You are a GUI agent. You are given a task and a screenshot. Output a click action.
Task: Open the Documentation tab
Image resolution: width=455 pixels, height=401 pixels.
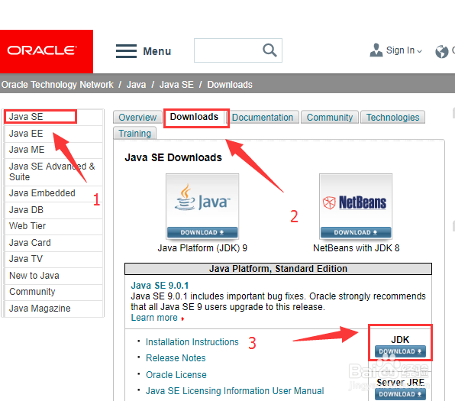coord(263,118)
